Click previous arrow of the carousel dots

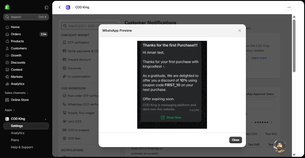[x=251, y=122]
